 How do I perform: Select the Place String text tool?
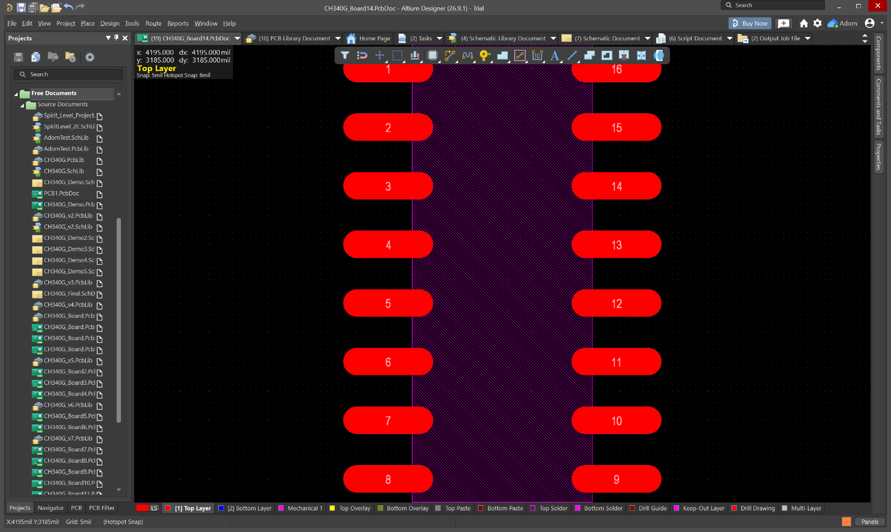point(555,55)
